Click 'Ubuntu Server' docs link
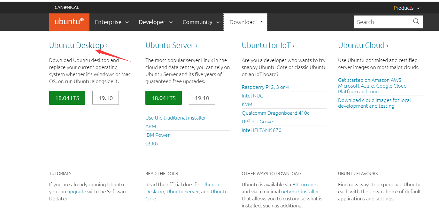 point(183,192)
